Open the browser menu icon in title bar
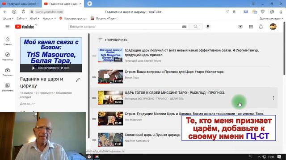Viewport: 286px width, 160px height. (x=253, y=4)
